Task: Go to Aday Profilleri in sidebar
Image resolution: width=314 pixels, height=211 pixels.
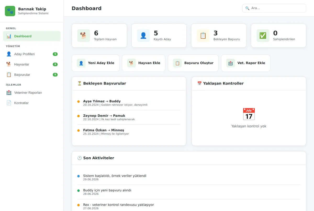Action: click(x=32, y=54)
